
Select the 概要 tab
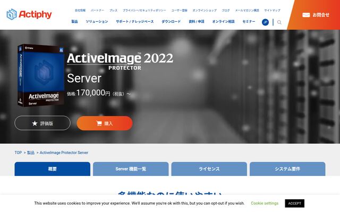pyautogui.click(x=52, y=169)
